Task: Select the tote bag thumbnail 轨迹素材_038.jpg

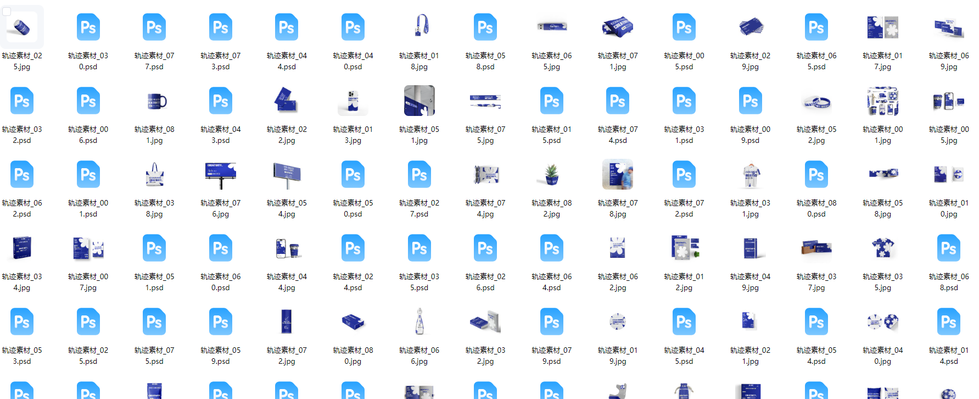Action: tap(154, 175)
